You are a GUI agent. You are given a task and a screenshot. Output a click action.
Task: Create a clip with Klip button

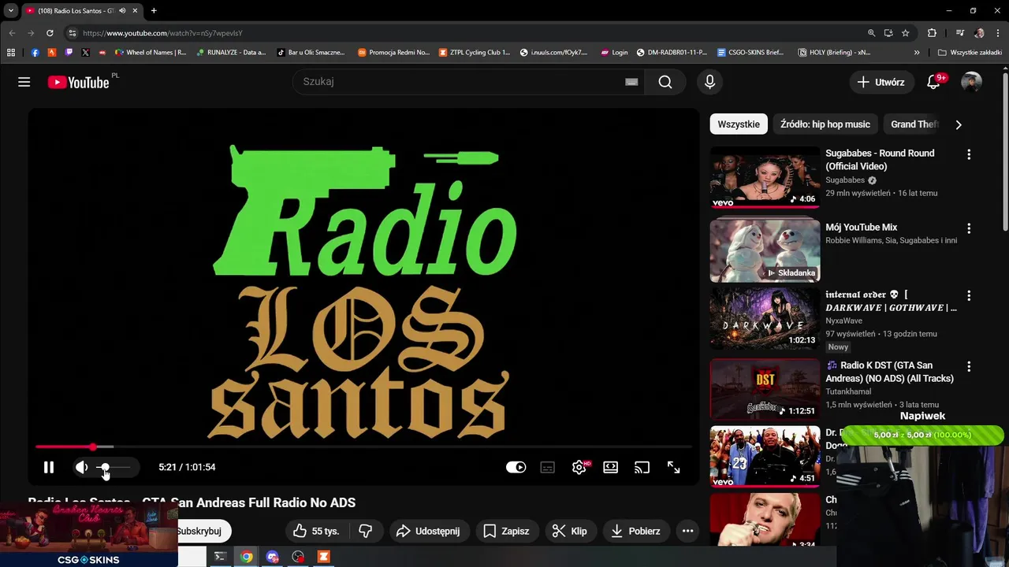(569, 531)
